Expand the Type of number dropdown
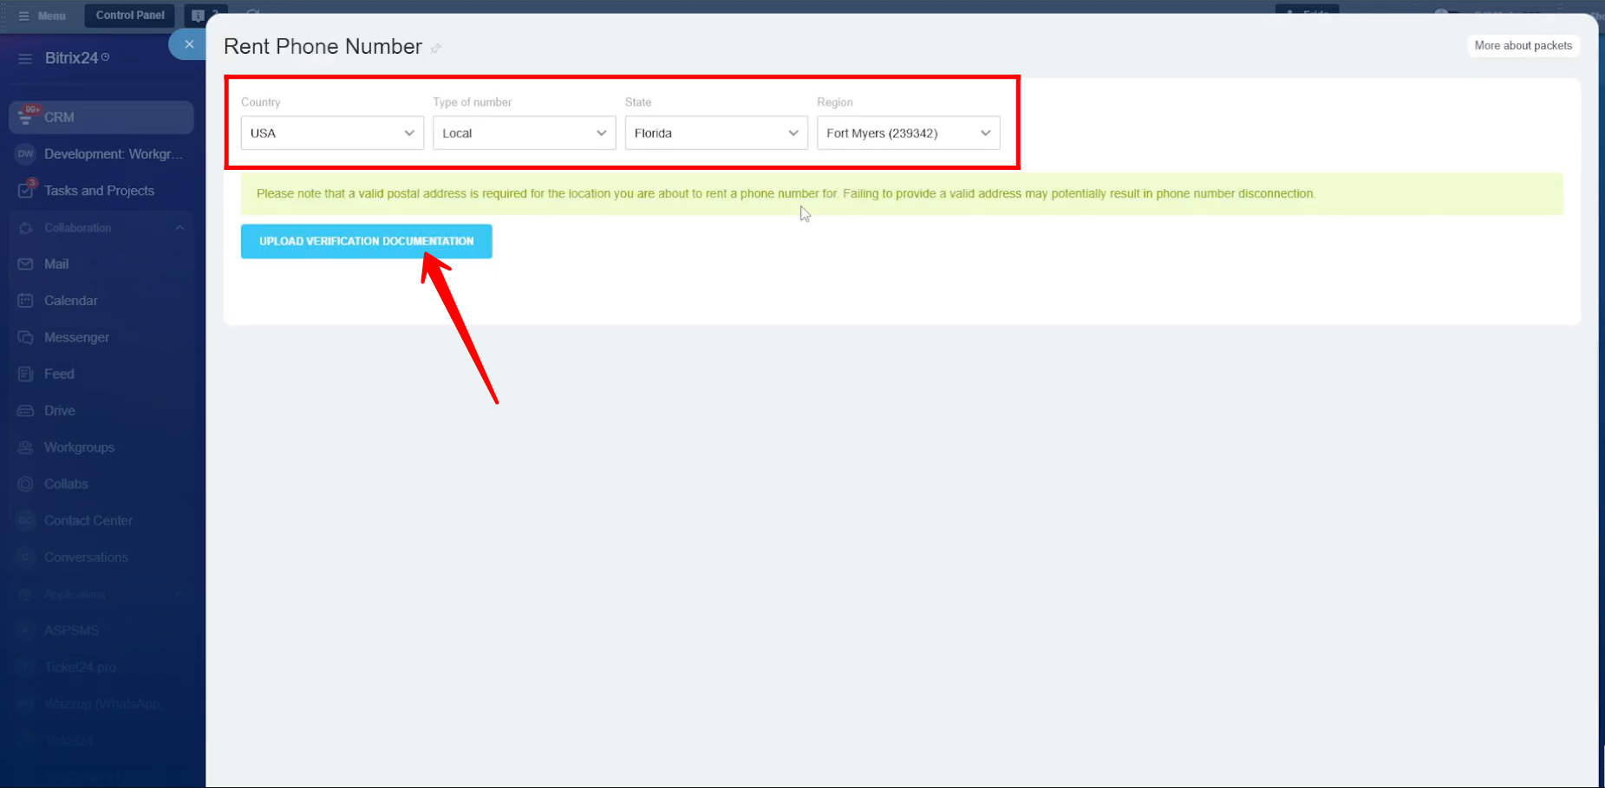Image resolution: width=1605 pixels, height=788 pixels. tap(524, 134)
